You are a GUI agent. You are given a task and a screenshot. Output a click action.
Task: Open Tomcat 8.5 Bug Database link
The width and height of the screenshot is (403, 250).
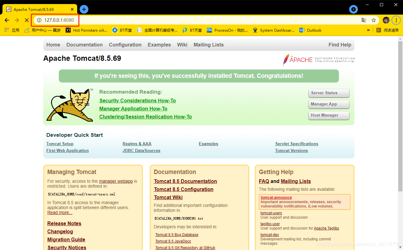(177, 235)
